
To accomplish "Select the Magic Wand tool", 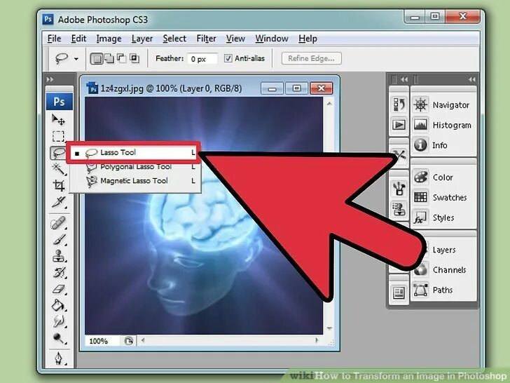I will (x=59, y=168).
